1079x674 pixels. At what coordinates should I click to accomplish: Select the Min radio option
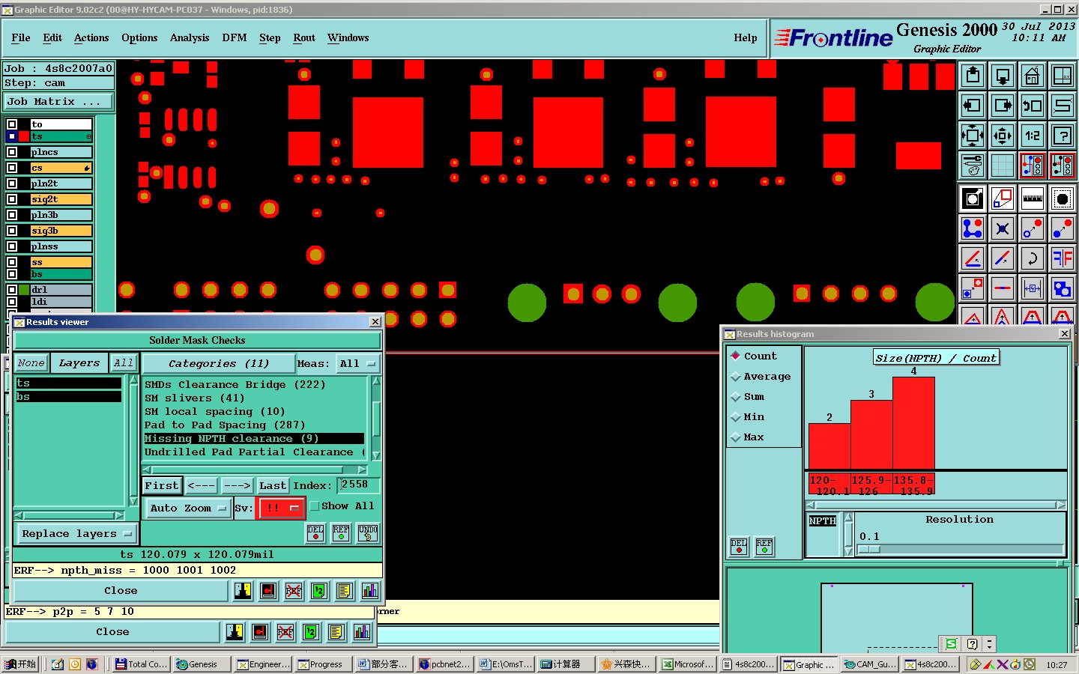[x=736, y=417]
